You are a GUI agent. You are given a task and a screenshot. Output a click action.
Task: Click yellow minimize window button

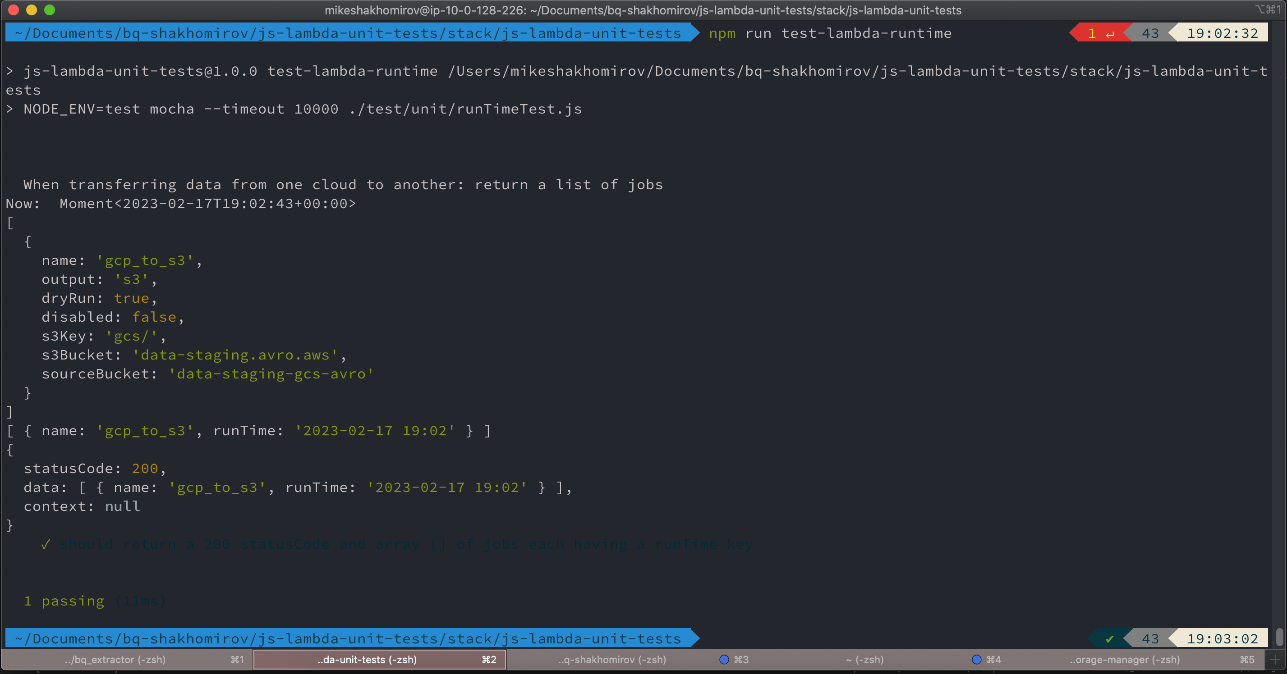pos(32,9)
